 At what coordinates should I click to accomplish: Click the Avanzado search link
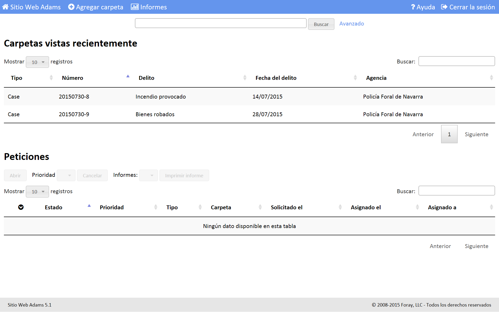point(351,24)
